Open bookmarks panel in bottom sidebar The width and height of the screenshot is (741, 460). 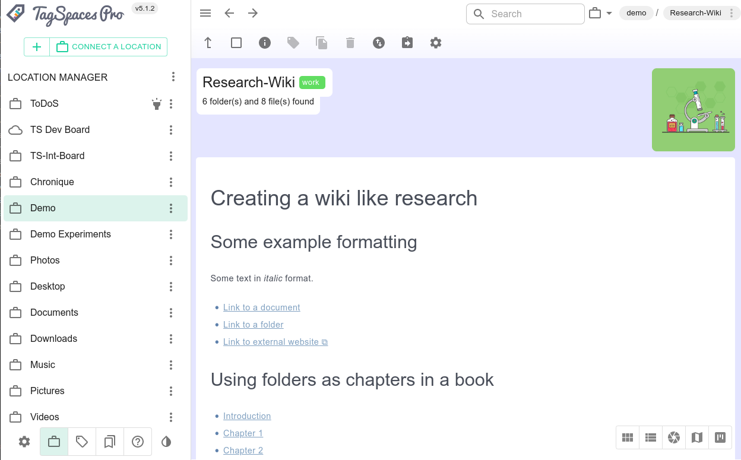[x=110, y=442]
